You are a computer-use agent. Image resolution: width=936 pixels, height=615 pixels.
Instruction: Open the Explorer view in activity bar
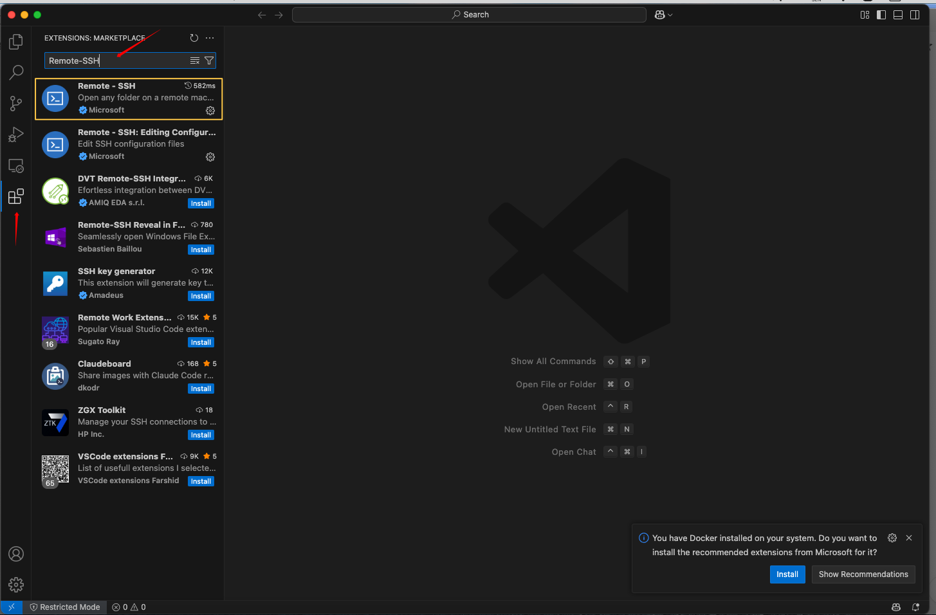coord(16,42)
